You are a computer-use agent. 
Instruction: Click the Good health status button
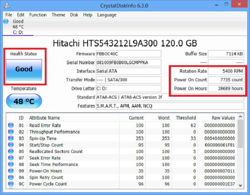24,69
